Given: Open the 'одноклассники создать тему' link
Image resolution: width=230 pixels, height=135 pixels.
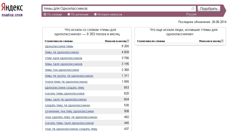Looking at the screenshot, I should click(x=65, y=88).
